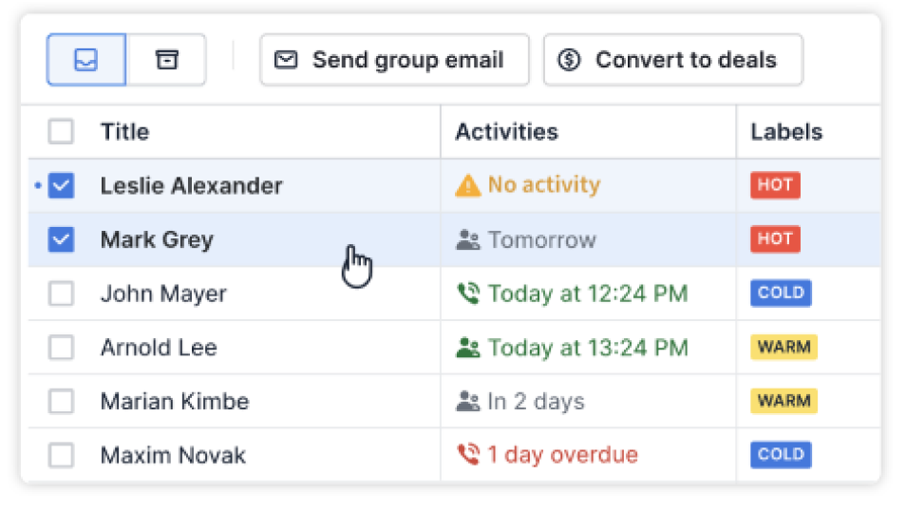
Task: Click the green meeting icon for Arnold Lee
Action: [467, 349]
